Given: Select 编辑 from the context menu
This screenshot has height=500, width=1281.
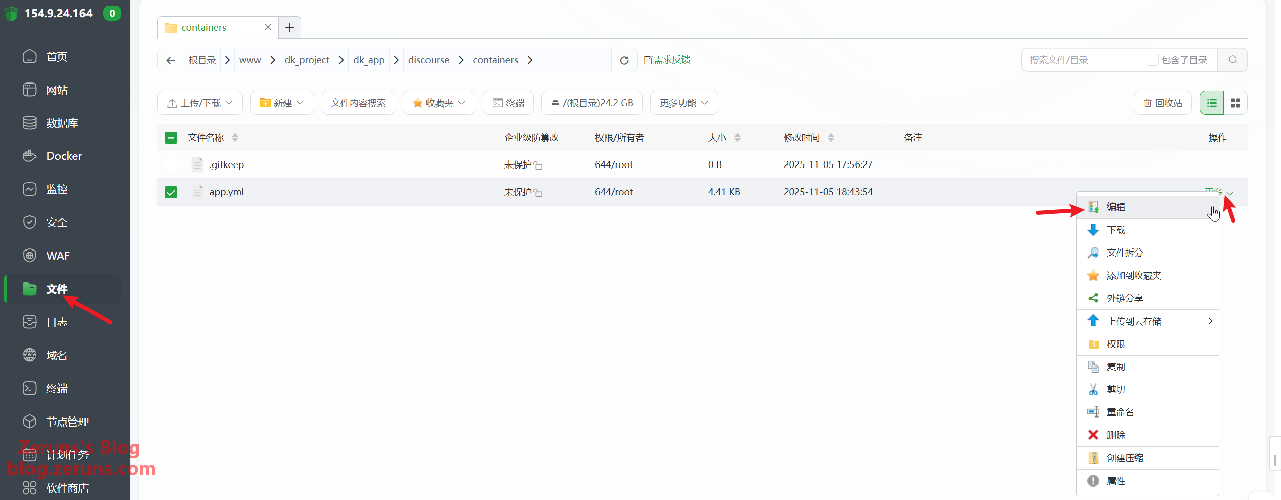Looking at the screenshot, I should click(1116, 207).
